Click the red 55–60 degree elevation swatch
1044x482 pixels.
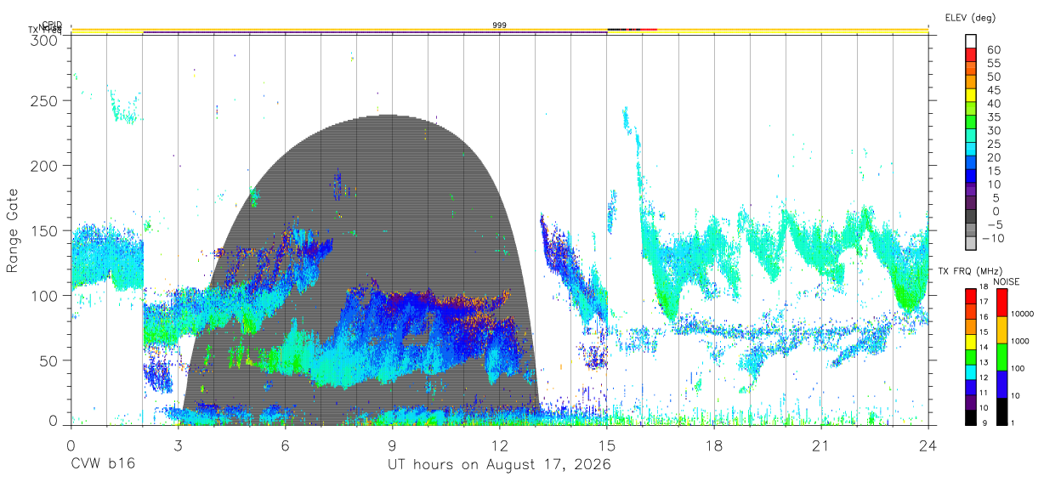coord(971,55)
